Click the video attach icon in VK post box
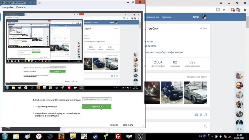The width and height of the screenshot is (249, 140). click(x=201, y=114)
